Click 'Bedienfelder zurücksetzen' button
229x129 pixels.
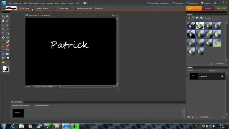pyautogui.click(x=158, y=3)
